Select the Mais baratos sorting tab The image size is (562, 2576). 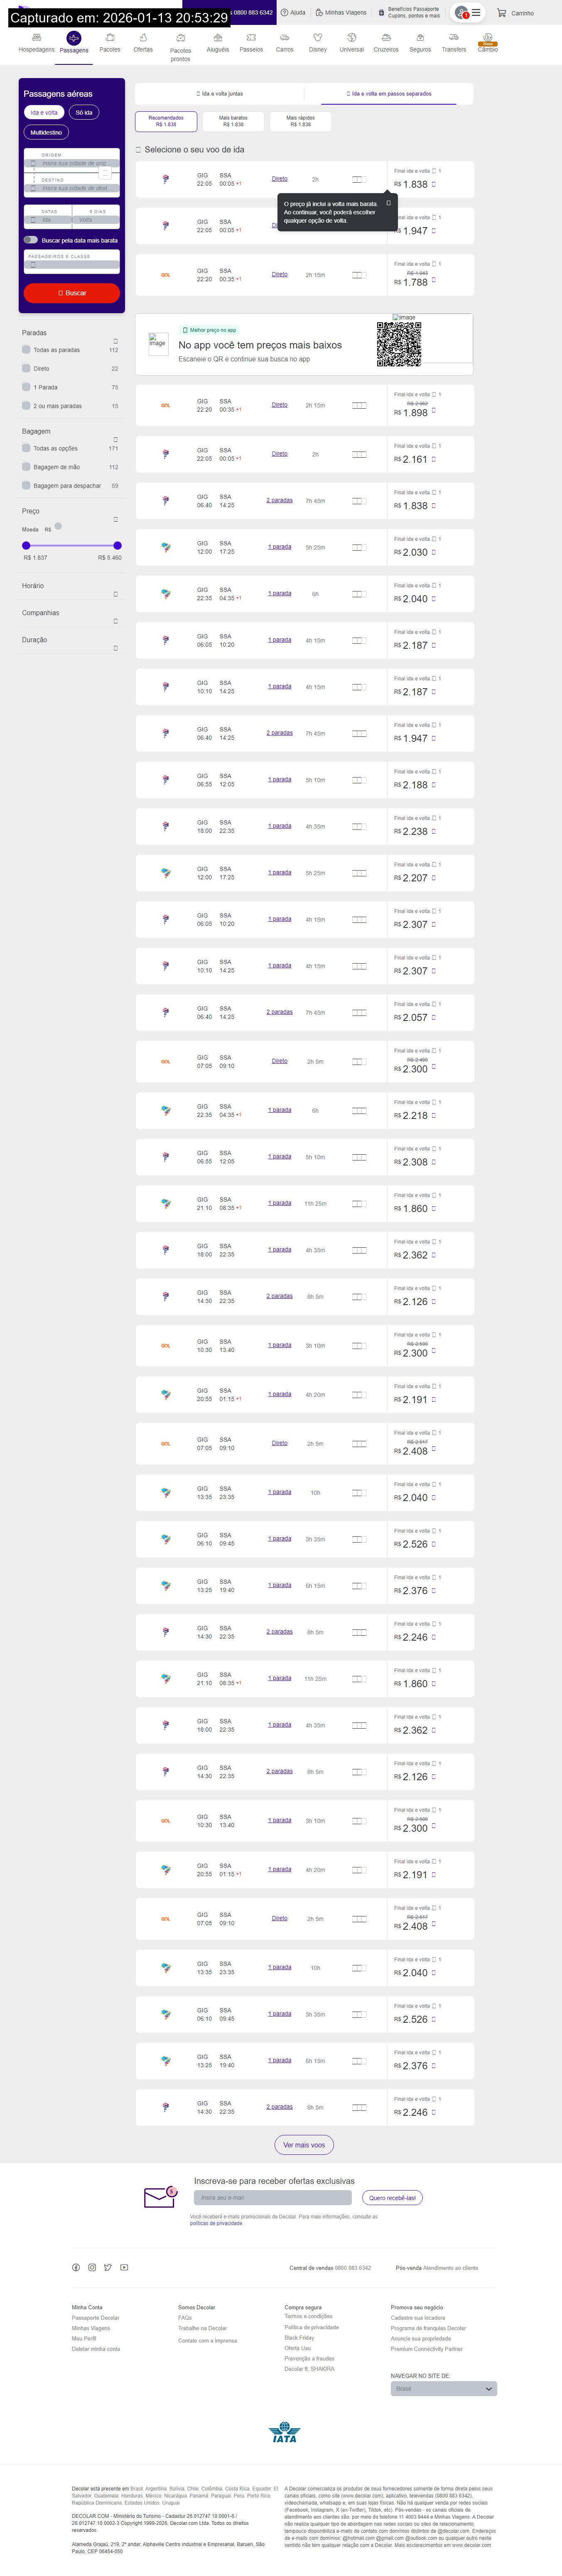[x=233, y=121]
